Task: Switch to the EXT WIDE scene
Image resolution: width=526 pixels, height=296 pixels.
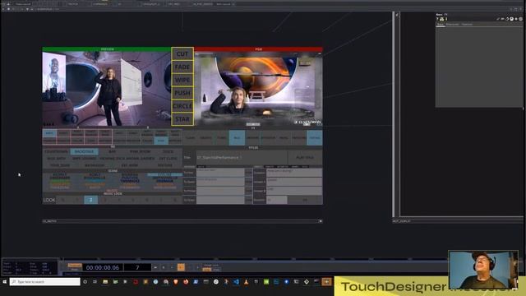Action: [130, 165]
